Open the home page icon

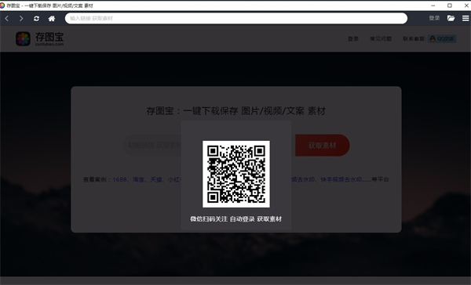coord(52,19)
